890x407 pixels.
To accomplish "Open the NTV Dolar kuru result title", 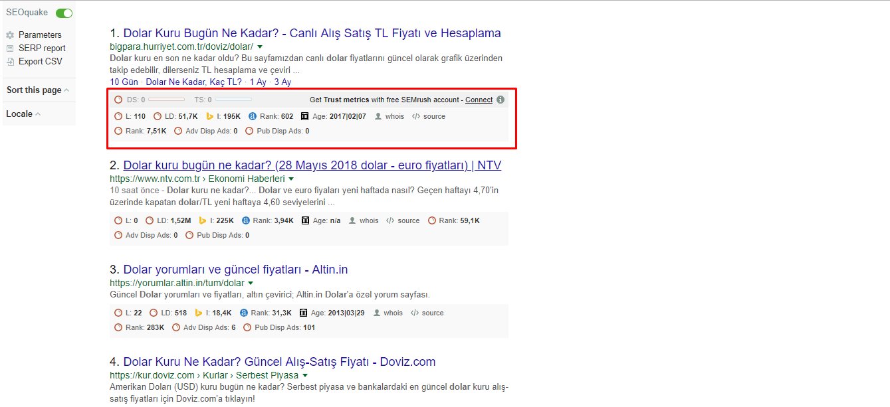I will click(312, 165).
